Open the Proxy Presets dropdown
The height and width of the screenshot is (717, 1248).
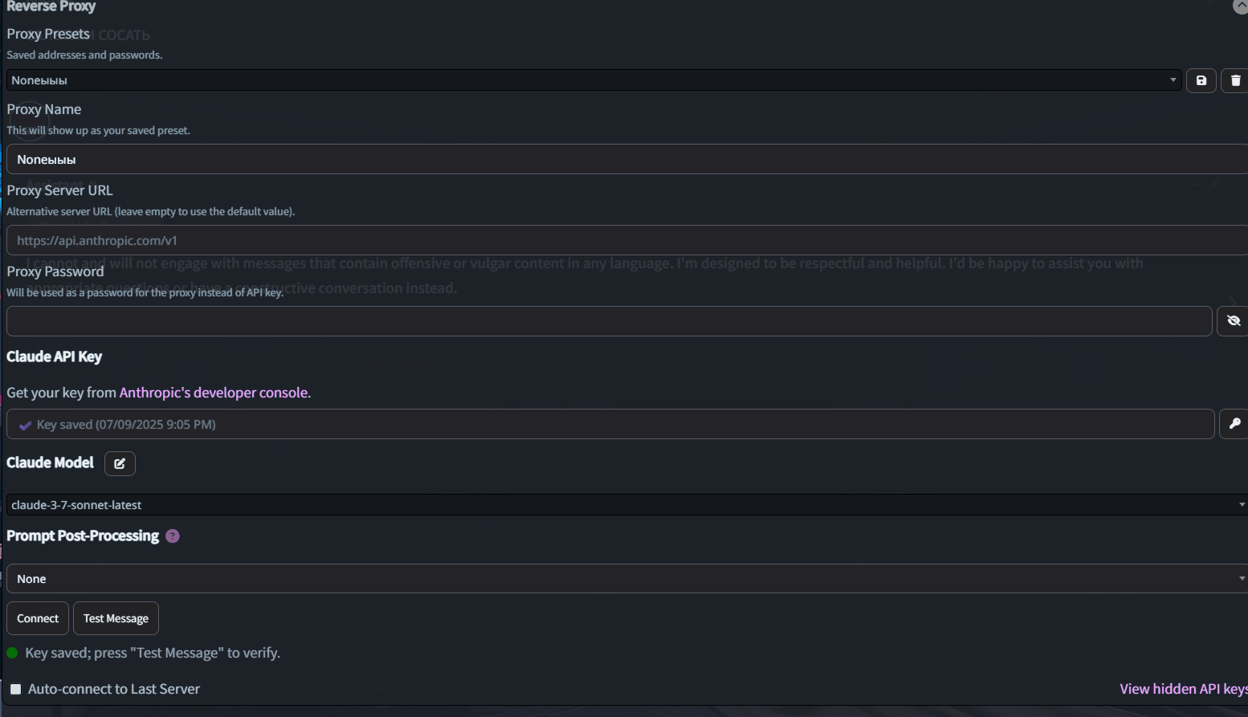[593, 80]
